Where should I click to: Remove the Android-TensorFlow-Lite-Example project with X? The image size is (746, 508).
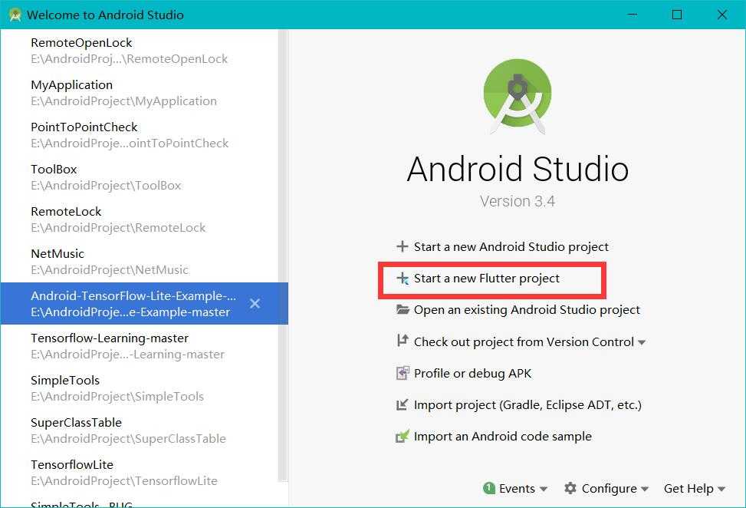(x=255, y=303)
